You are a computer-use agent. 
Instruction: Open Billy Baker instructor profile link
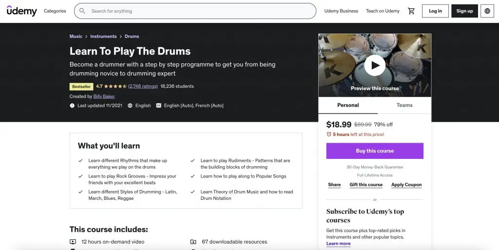click(x=104, y=96)
